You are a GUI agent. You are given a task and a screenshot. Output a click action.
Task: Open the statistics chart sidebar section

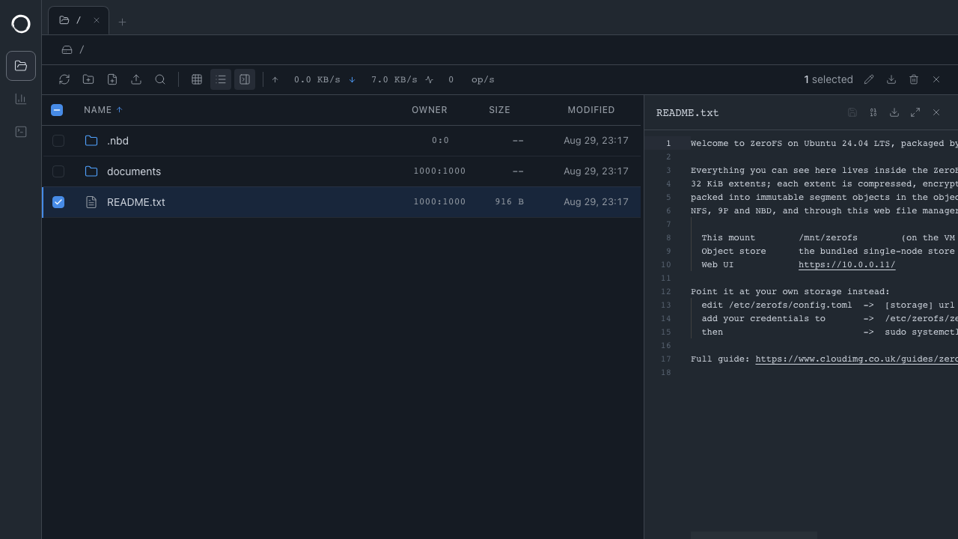click(21, 99)
